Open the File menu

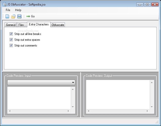point(8,10)
